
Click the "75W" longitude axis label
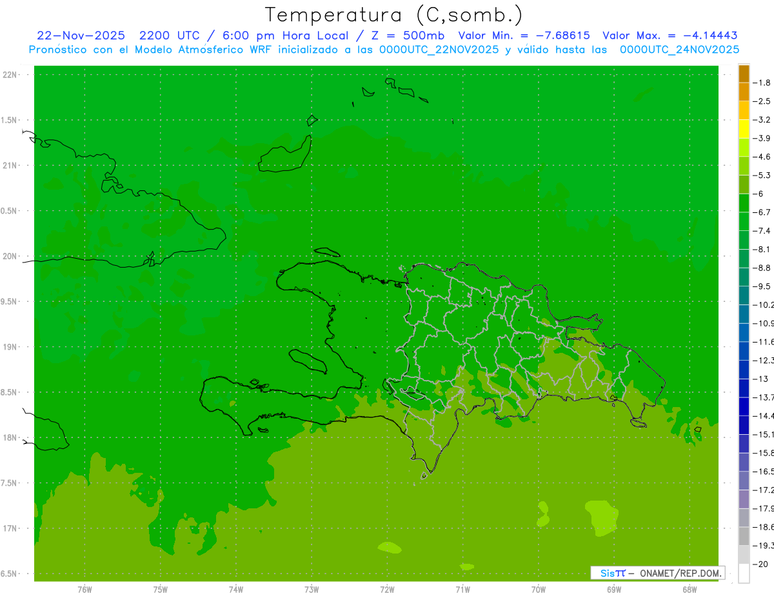click(160, 590)
